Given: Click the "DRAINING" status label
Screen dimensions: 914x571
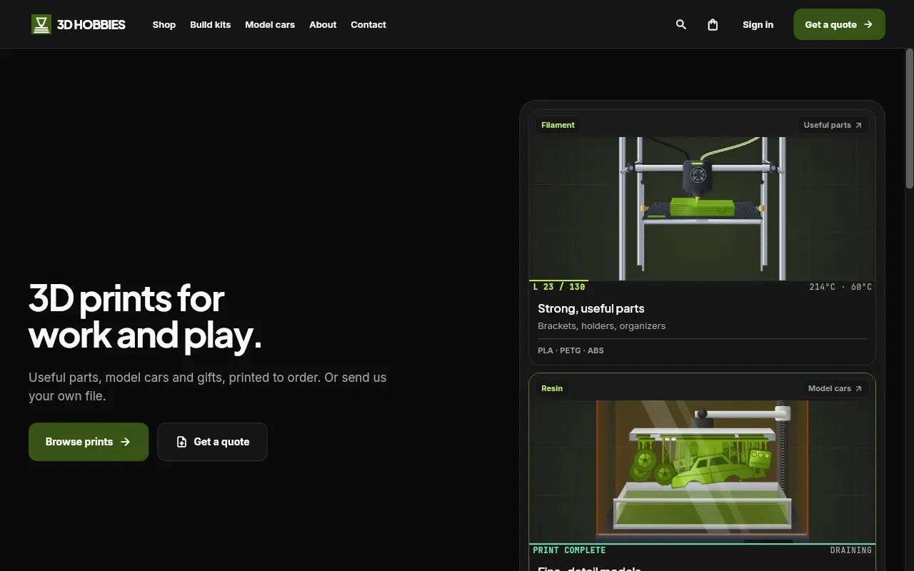Looking at the screenshot, I should pyautogui.click(x=850, y=550).
